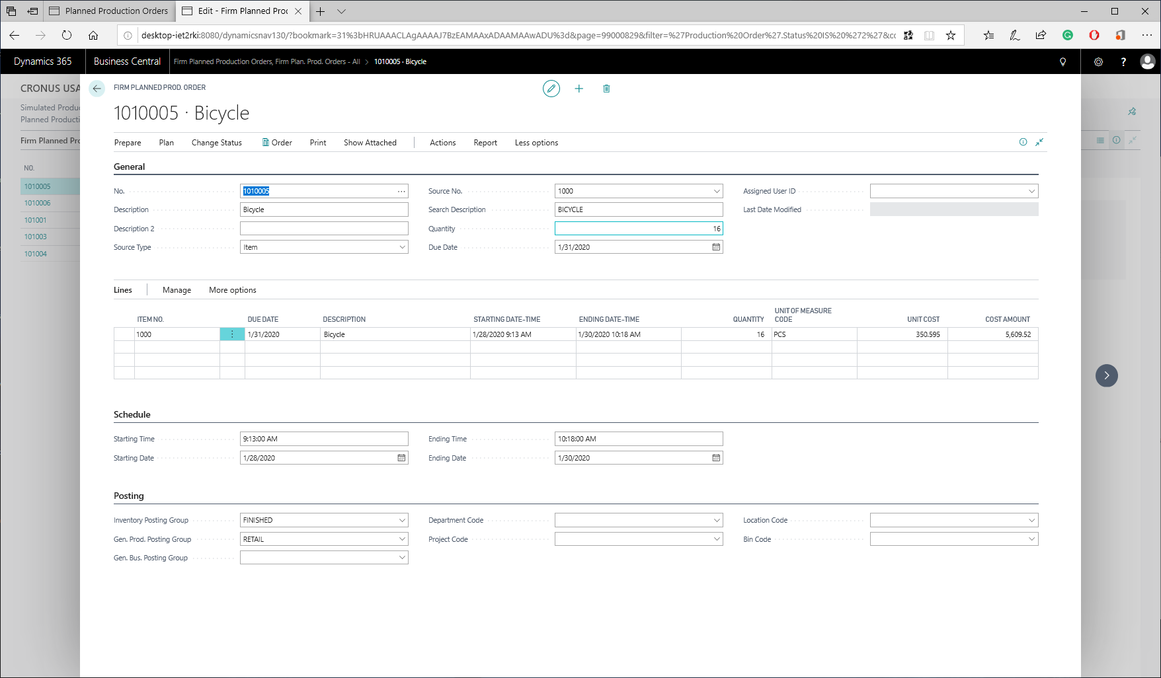The width and height of the screenshot is (1161, 678).
Task: Click the pencil edit icon
Action: [x=551, y=89]
